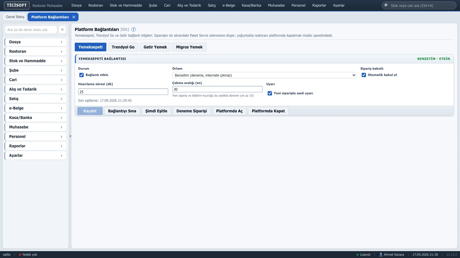Focus the sidebar screen code search box
This screenshot has height=258, width=460.
(x=31, y=30)
